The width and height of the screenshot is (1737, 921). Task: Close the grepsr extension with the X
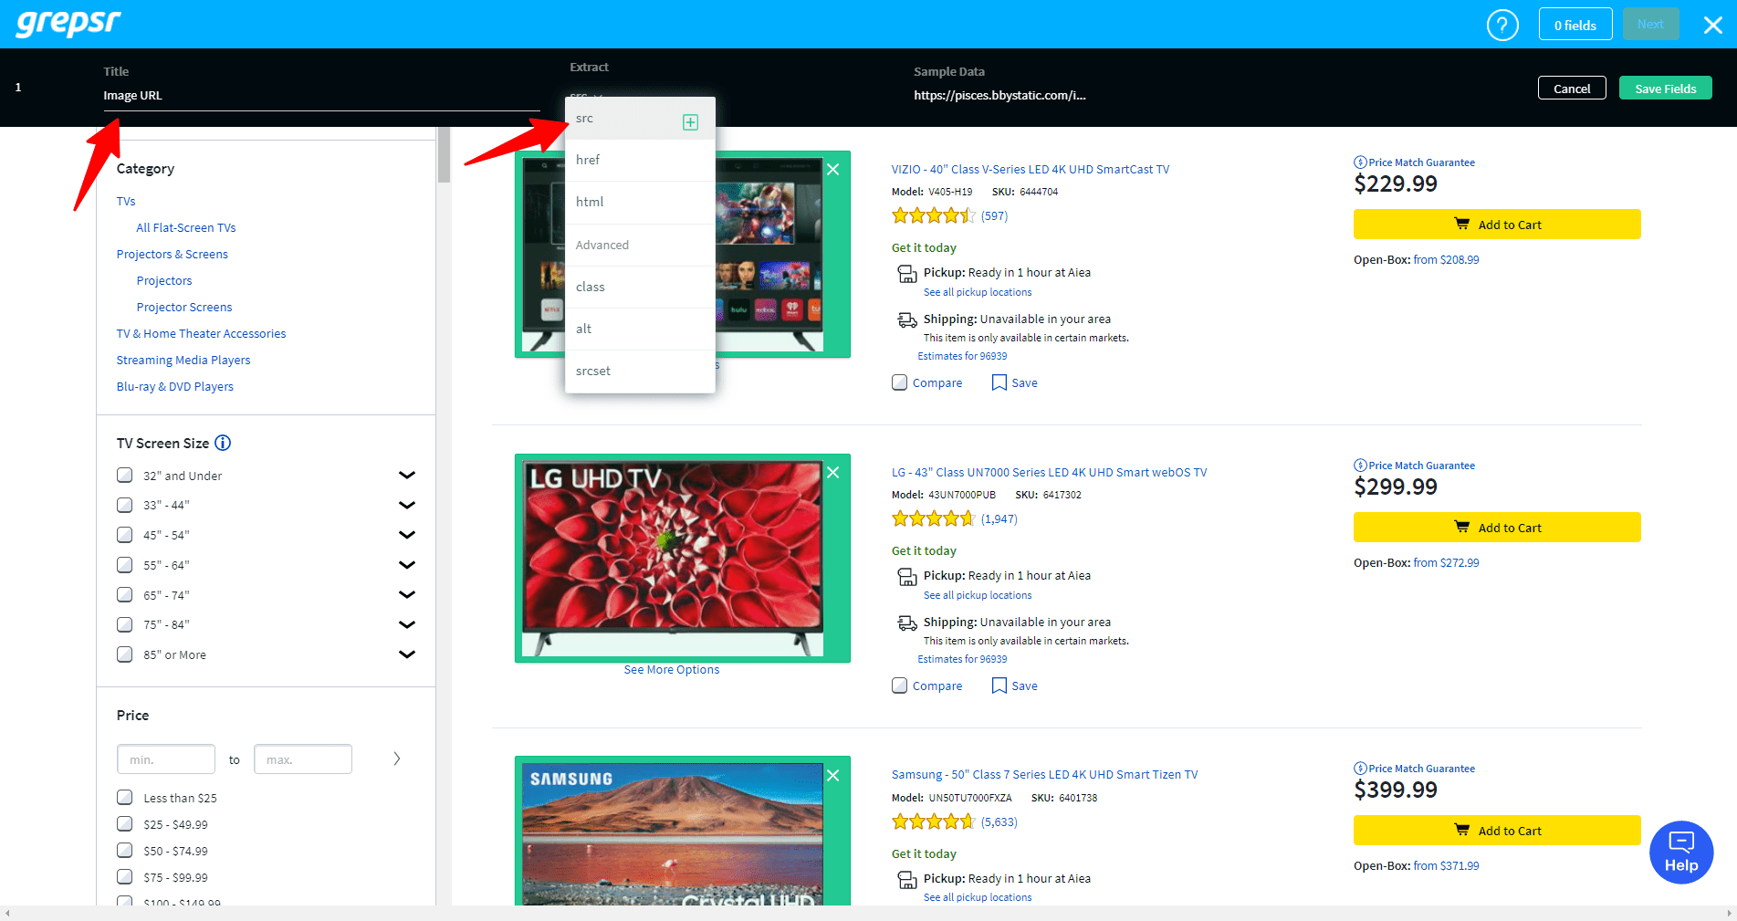tap(1712, 26)
